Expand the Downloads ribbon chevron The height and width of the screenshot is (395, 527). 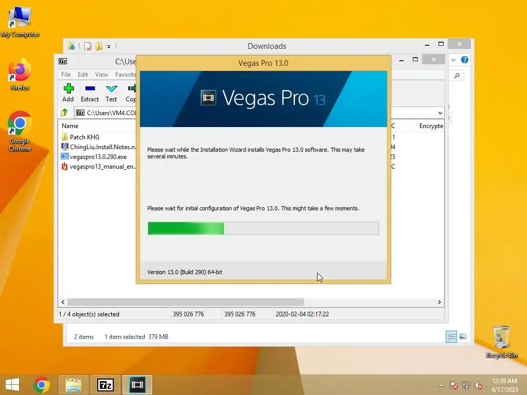[453, 60]
